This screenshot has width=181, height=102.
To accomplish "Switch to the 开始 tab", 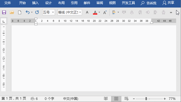I will pos(22,3).
